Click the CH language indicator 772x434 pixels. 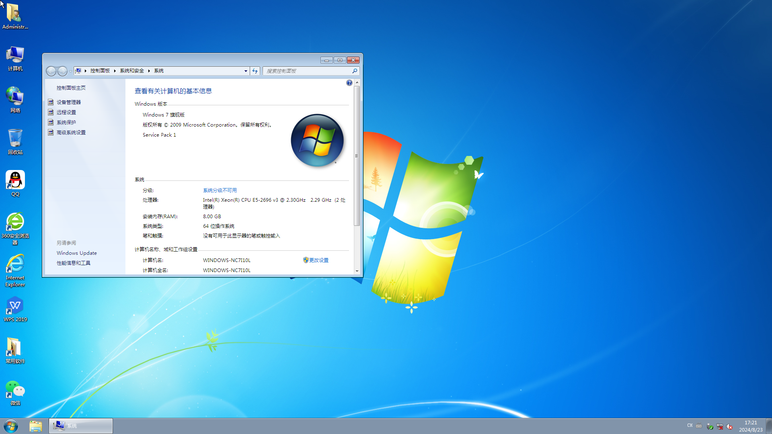click(x=690, y=426)
